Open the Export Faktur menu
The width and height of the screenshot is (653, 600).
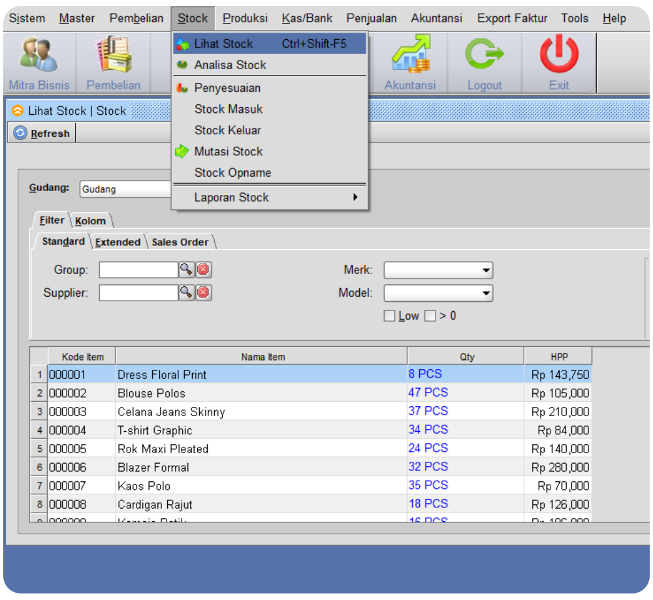[512, 18]
